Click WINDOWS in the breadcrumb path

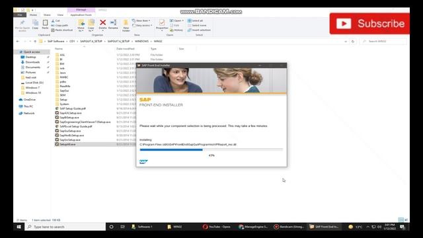141,41
